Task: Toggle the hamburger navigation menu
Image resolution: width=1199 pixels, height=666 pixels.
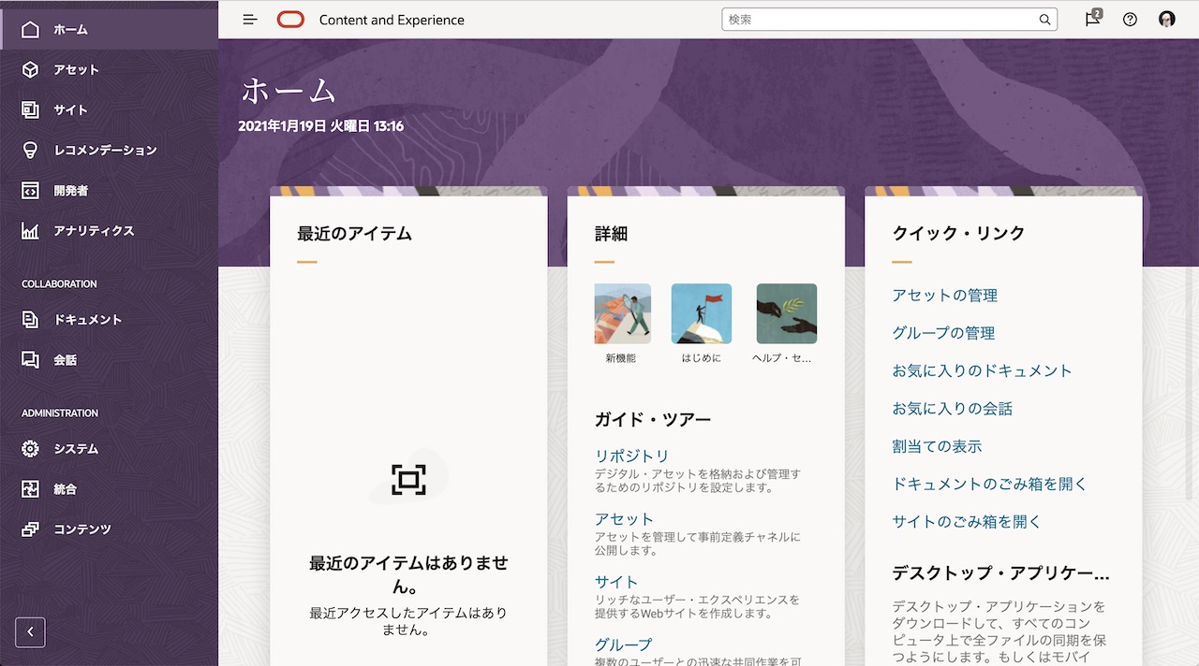Action: pyautogui.click(x=250, y=20)
